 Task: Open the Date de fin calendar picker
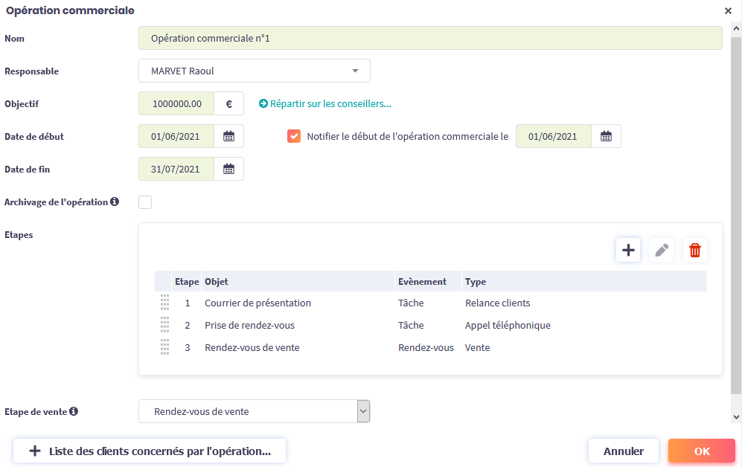tap(228, 169)
